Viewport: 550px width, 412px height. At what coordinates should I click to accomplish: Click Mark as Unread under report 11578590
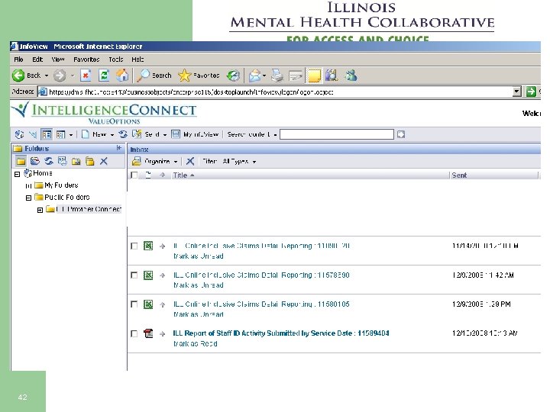tap(199, 285)
